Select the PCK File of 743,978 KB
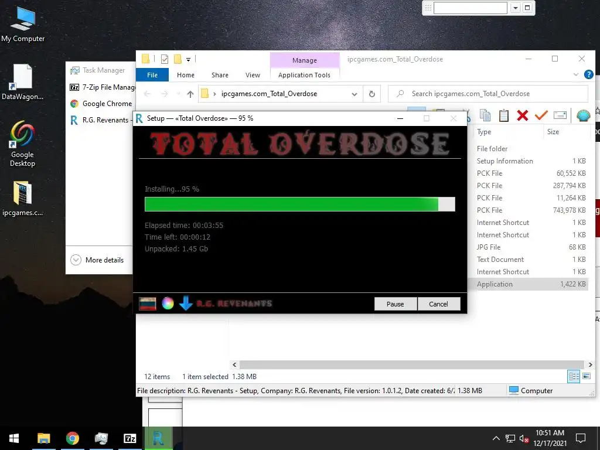The image size is (600, 450). tap(531, 210)
